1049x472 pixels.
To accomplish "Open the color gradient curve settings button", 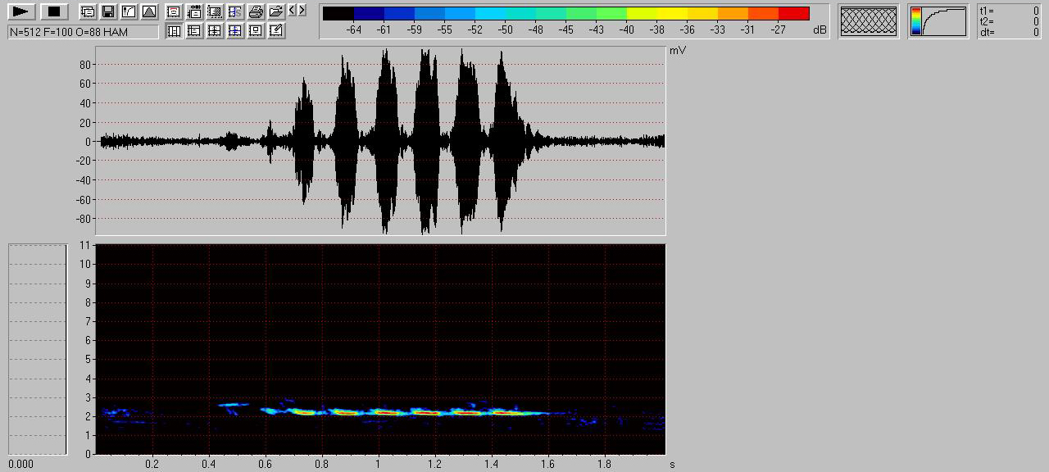I will (938, 21).
